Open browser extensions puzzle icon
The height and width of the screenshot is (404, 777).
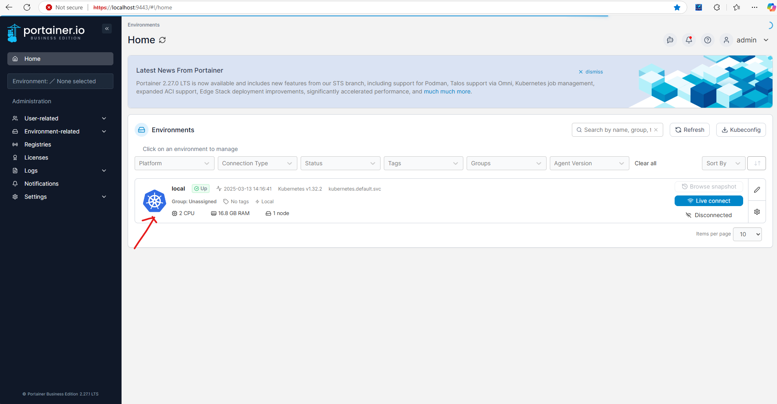717,7
